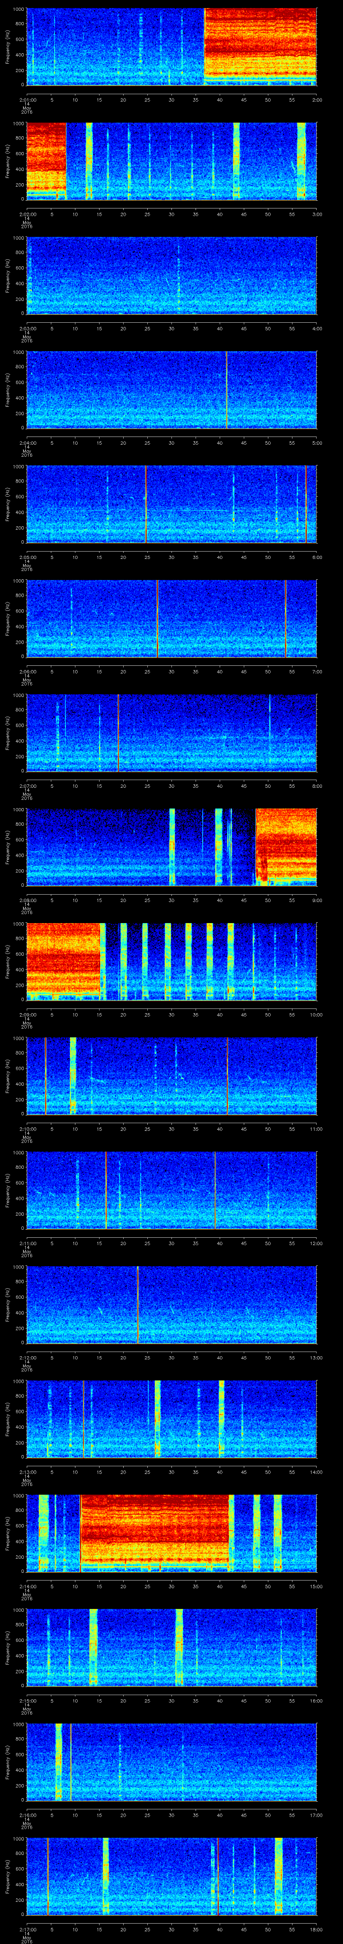This screenshot has width=343, height=1944.
Task: Click the '2:17:00' start time label
Action: click(x=27, y=1929)
